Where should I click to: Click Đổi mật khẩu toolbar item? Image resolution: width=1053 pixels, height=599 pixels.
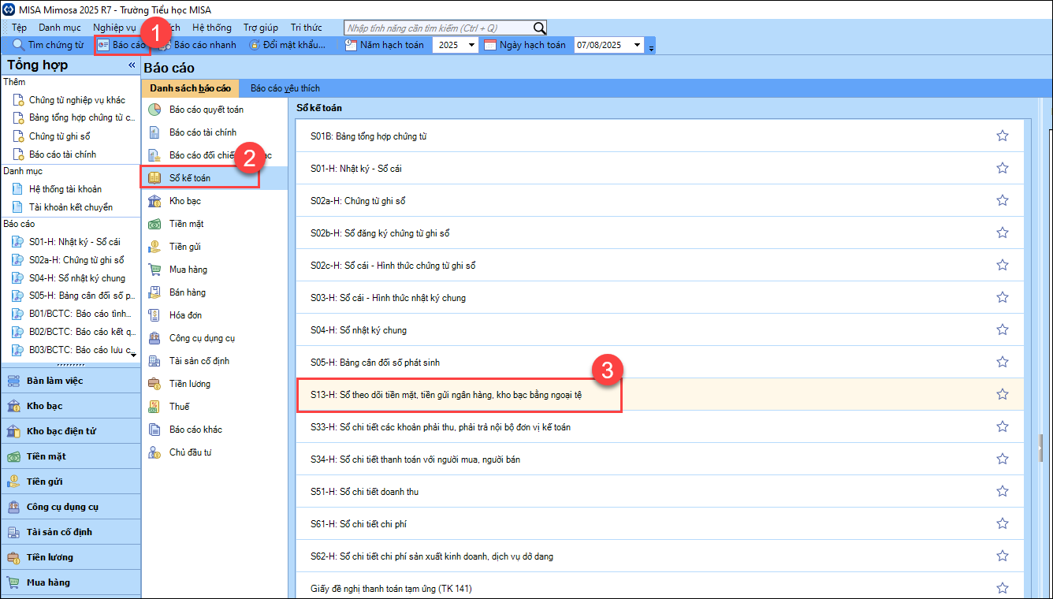coord(287,45)
